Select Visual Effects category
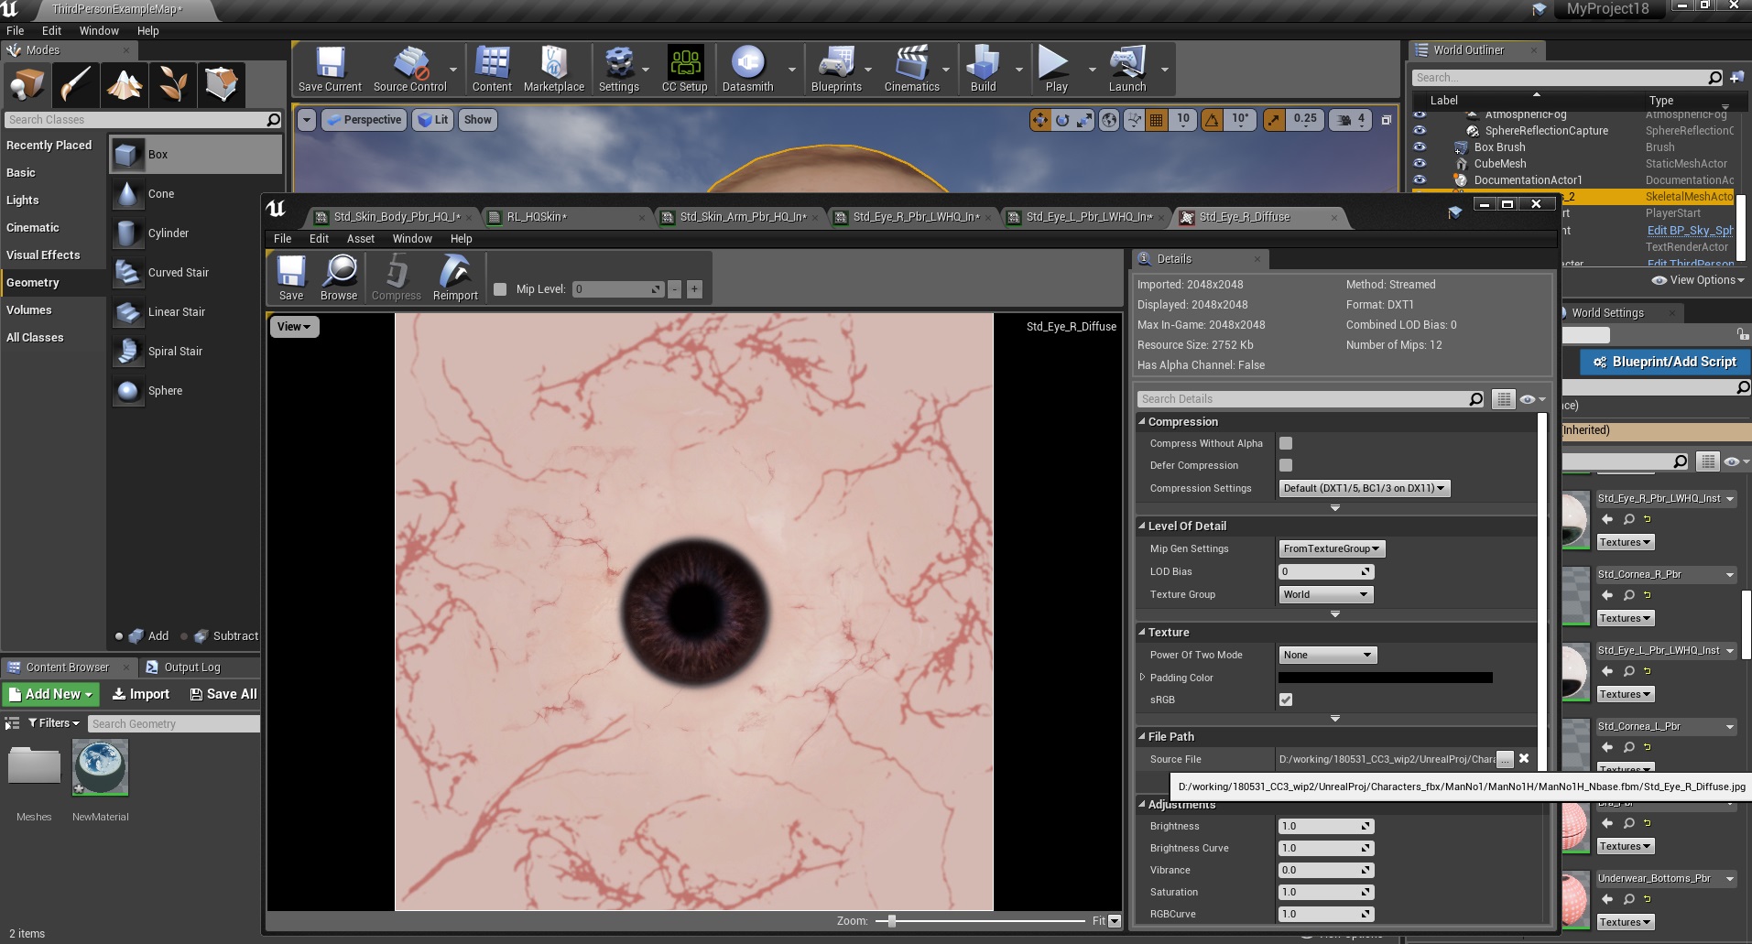1752x944 pixels. tap(43, 255)
